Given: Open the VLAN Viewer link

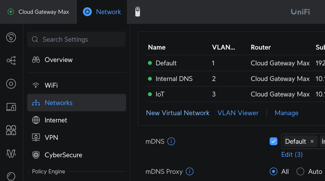Looking at the screenshot, I should click(x=238, y=113).
